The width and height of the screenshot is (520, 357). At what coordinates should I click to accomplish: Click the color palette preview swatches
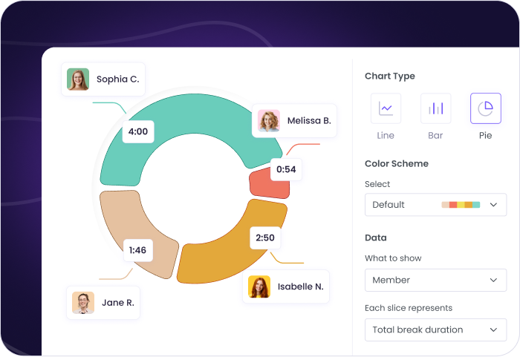pyautogui.click(x=461, y=205)
